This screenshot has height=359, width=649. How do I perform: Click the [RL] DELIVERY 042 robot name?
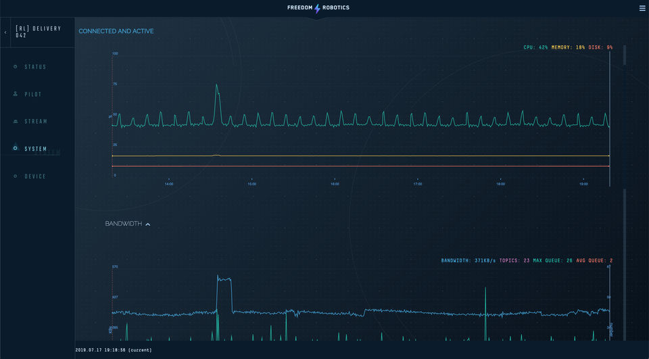[x=38, y=32]
